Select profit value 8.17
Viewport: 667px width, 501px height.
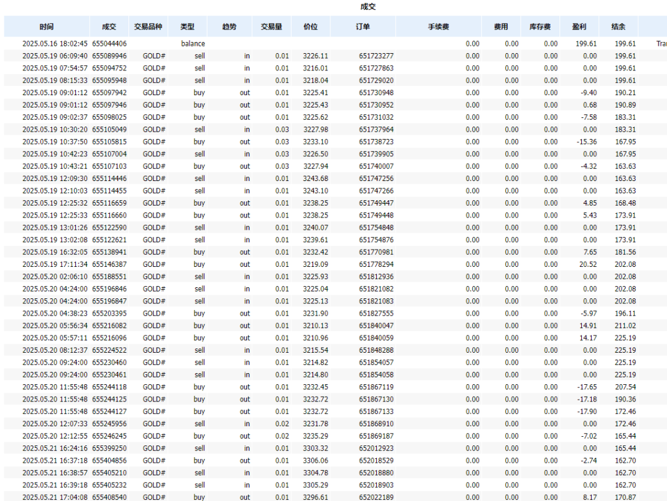point(590,497)
